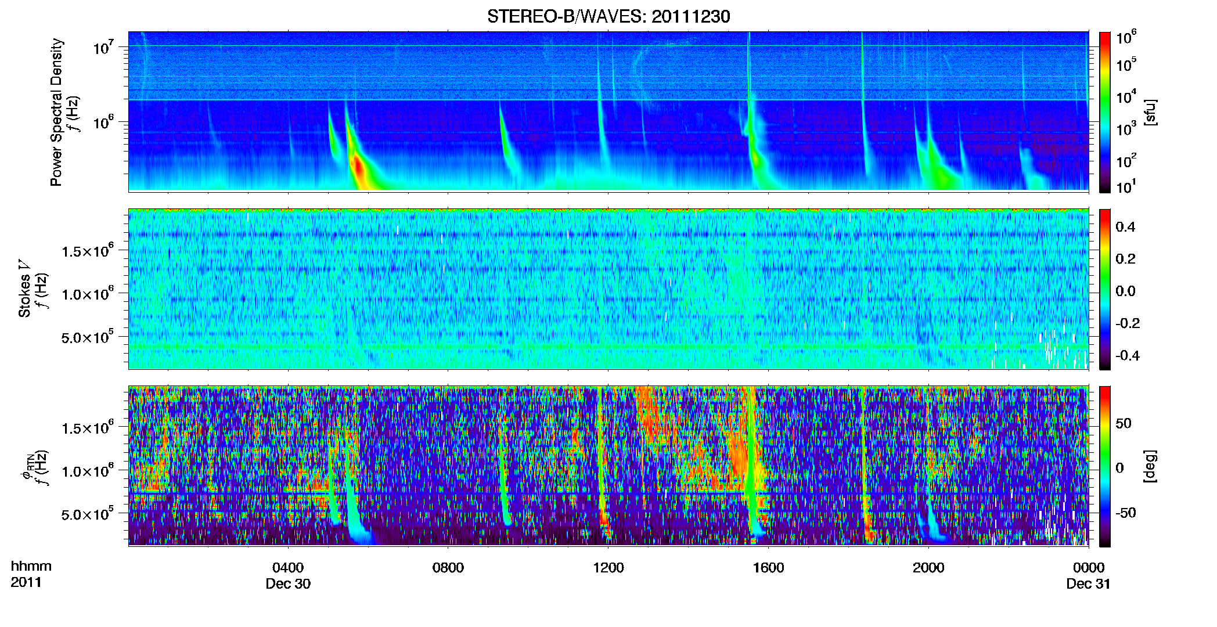The image size is (1217, 627).
Task: Click the "2011" year label
Action: [26, 582]
